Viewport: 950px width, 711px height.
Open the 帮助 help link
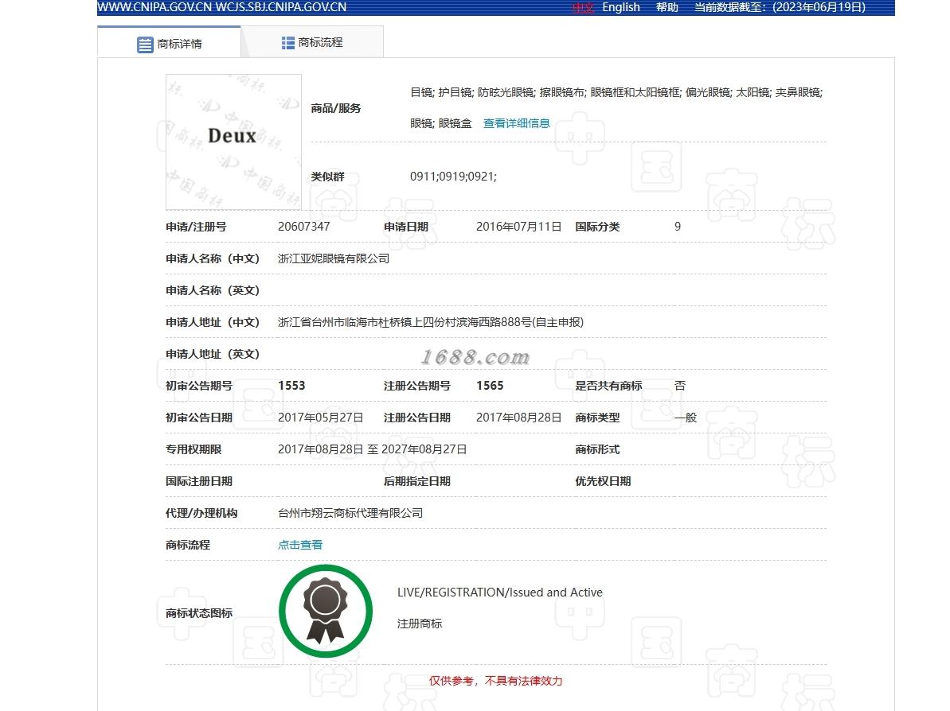(667, 7)
